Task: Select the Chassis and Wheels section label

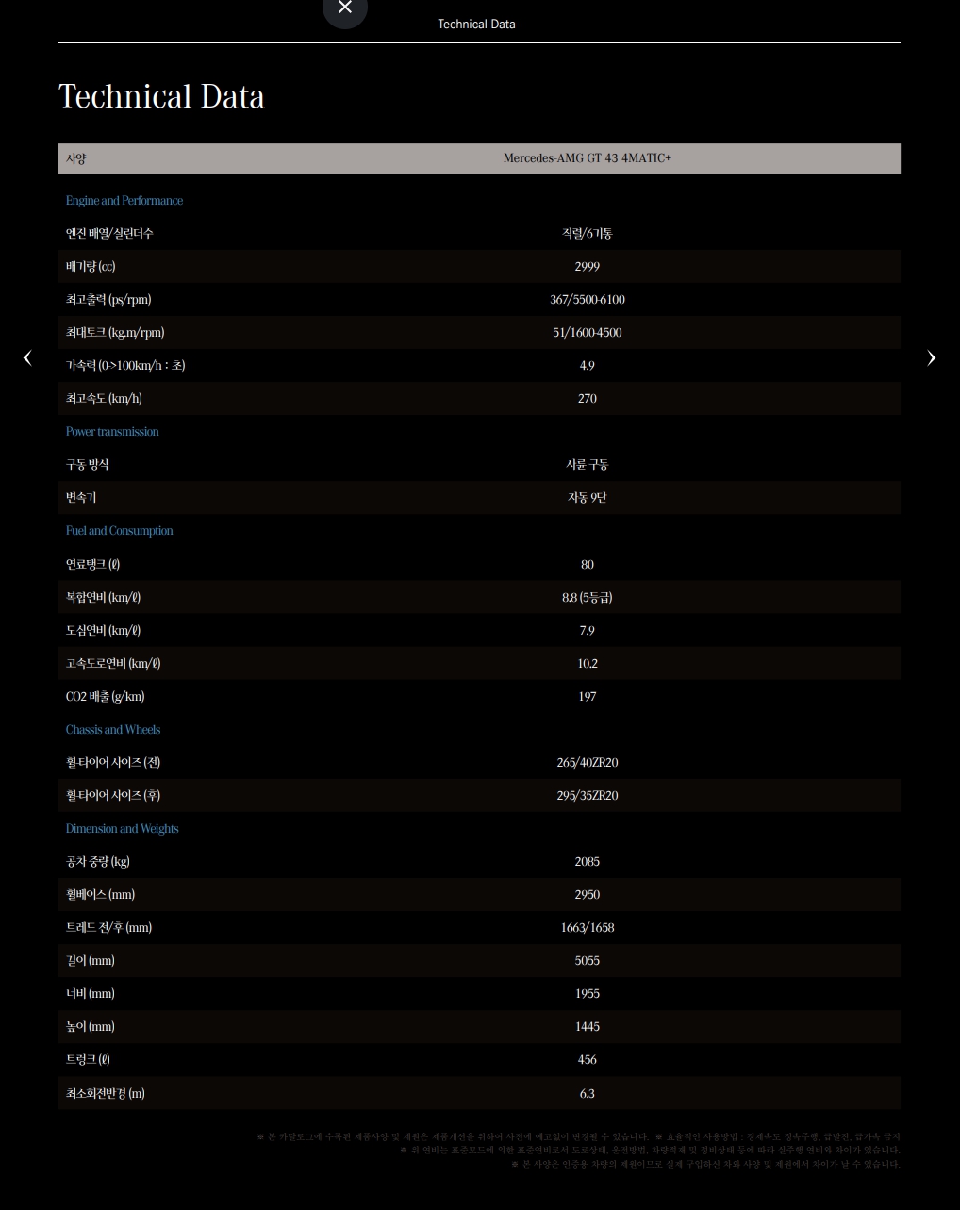Action: [x=113, y=730]
